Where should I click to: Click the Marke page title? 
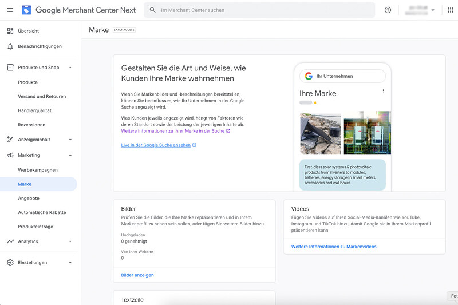click(x=98, y=30)
